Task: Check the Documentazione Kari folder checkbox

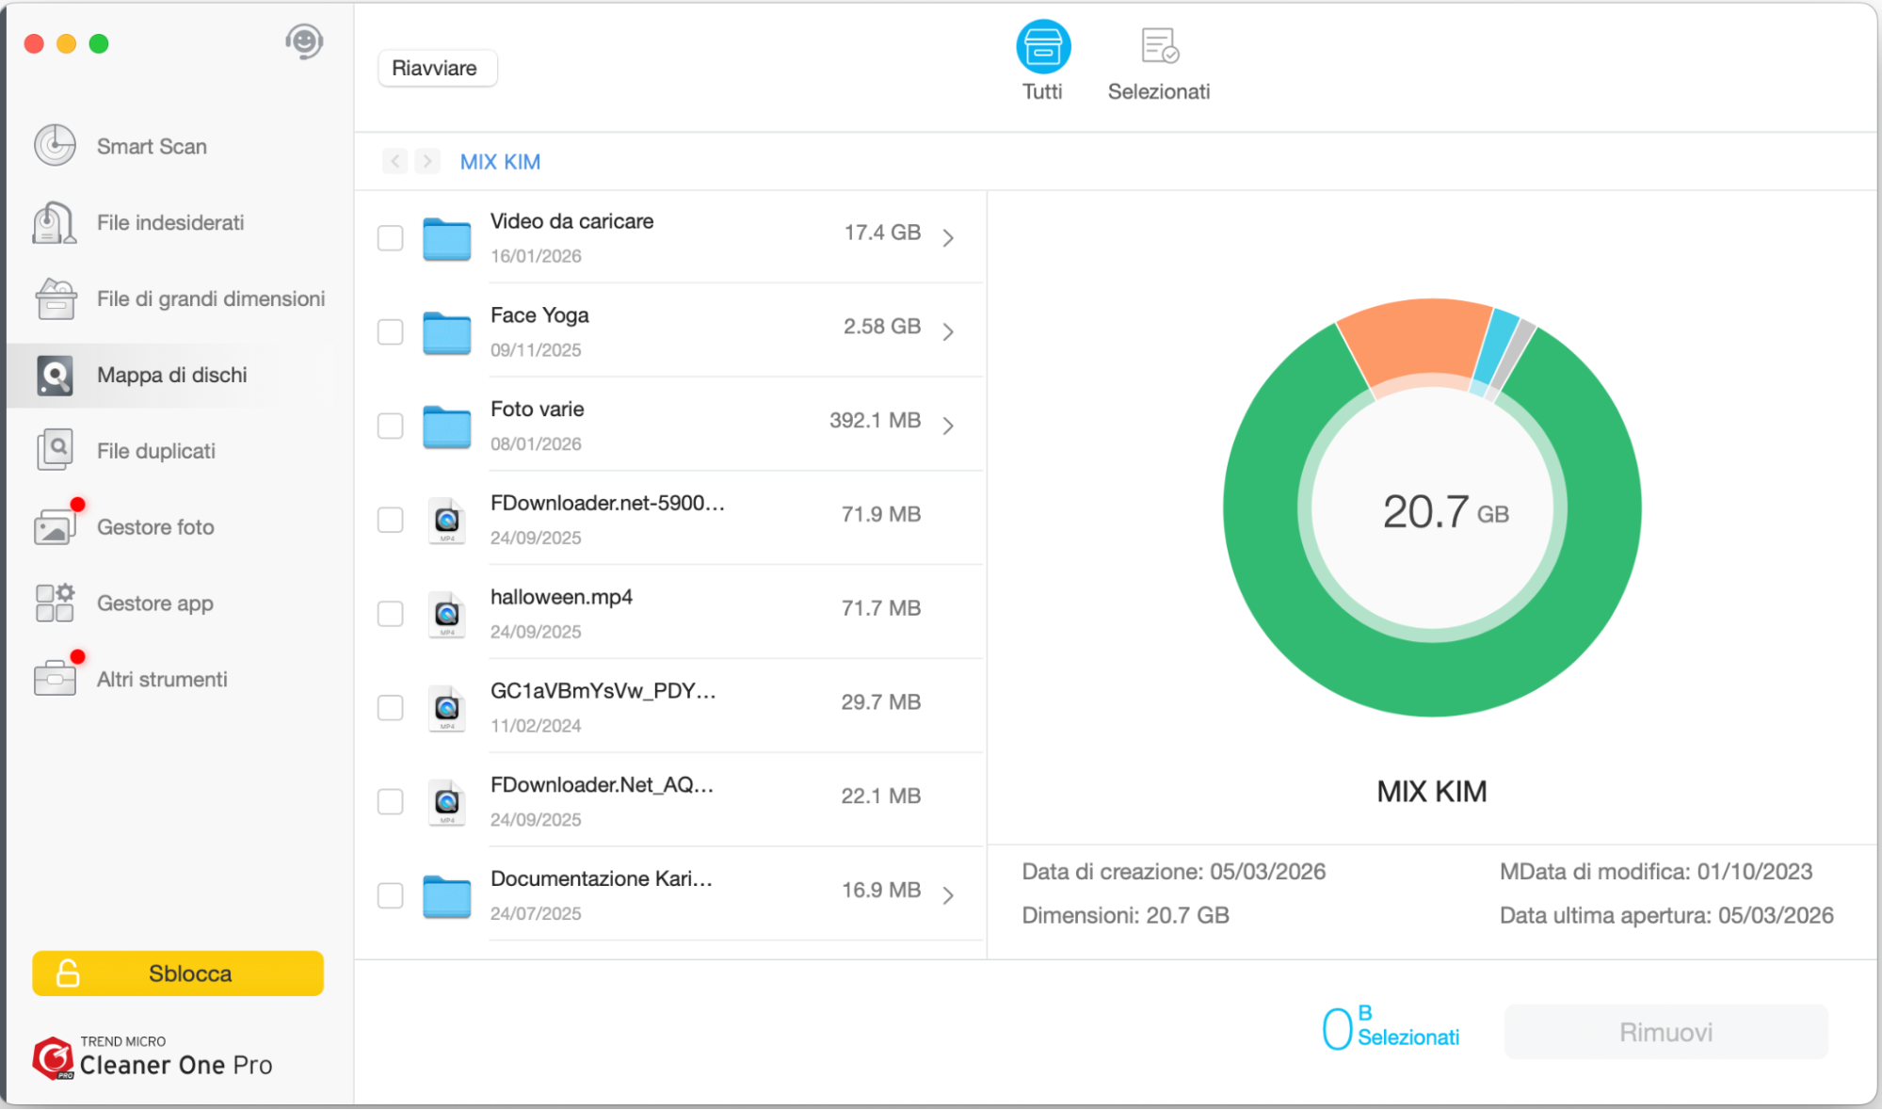Action: coord(391,895)
